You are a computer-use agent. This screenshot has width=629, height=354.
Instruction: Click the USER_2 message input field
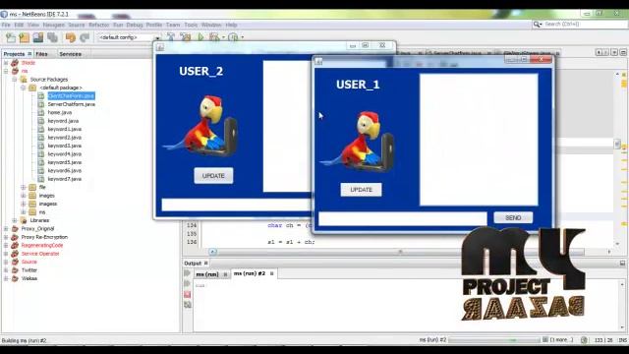(x=236, y=205)
